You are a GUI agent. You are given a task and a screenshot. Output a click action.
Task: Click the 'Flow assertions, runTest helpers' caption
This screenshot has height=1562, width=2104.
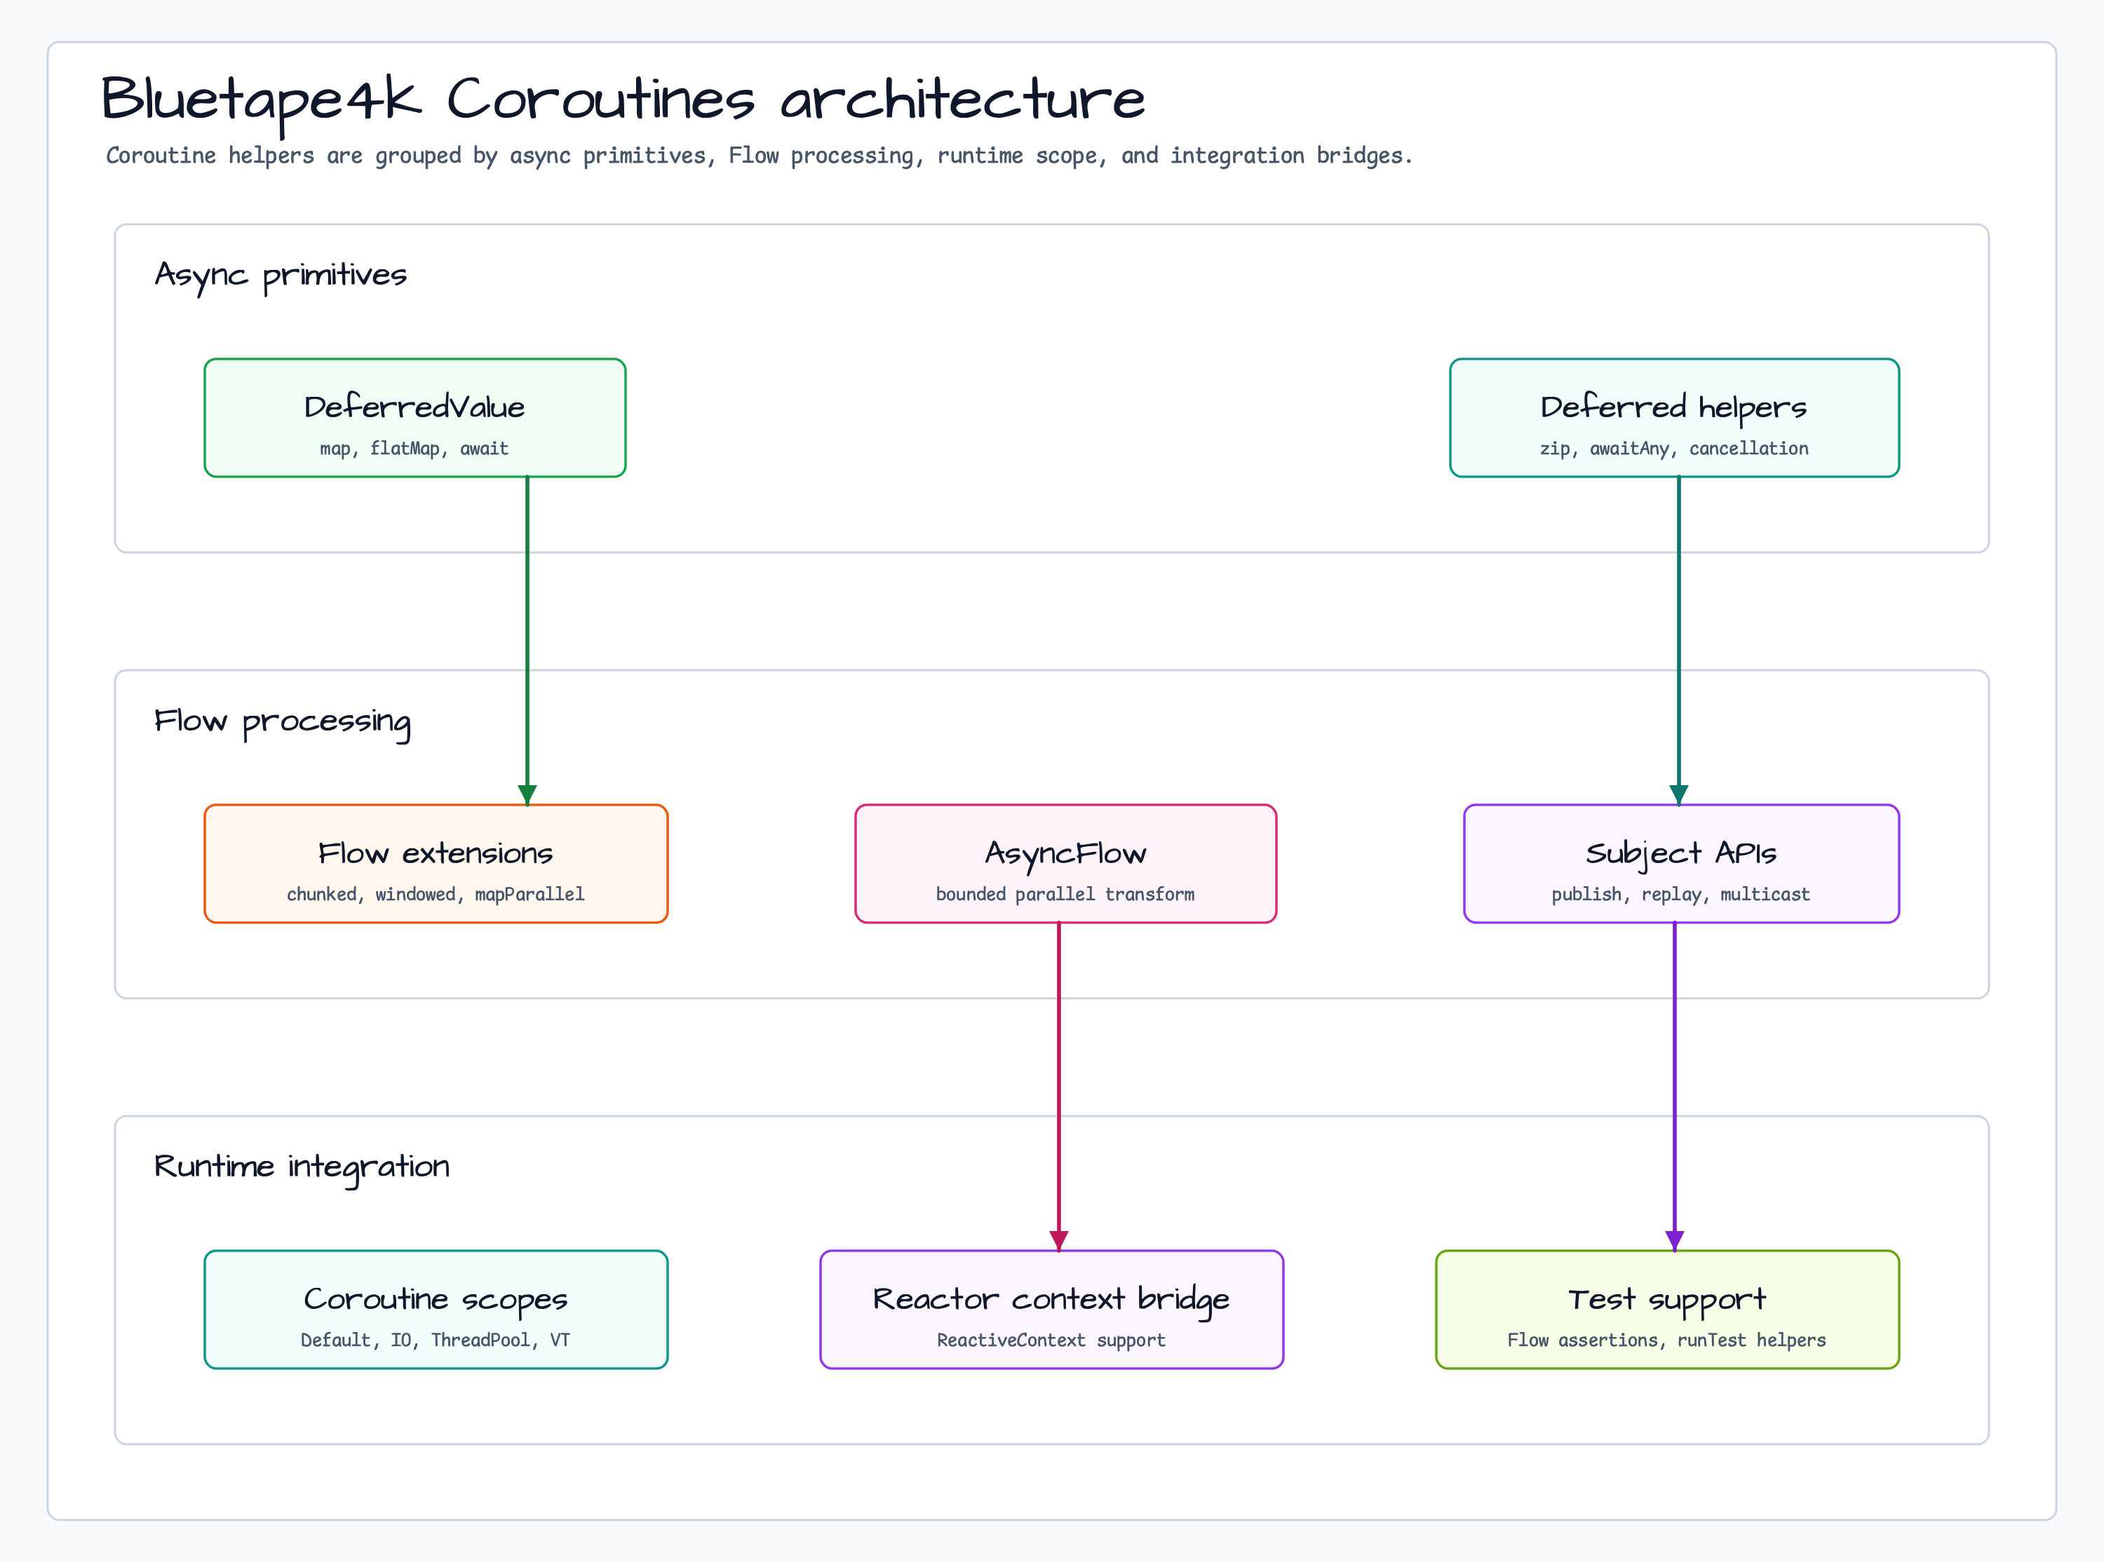coord(1667,1340)
